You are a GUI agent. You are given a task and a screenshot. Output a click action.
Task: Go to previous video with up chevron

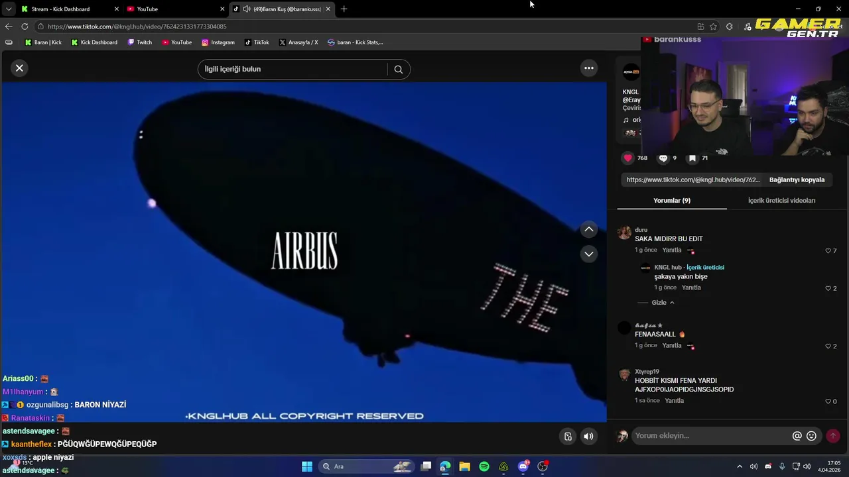tap(588, 229)
